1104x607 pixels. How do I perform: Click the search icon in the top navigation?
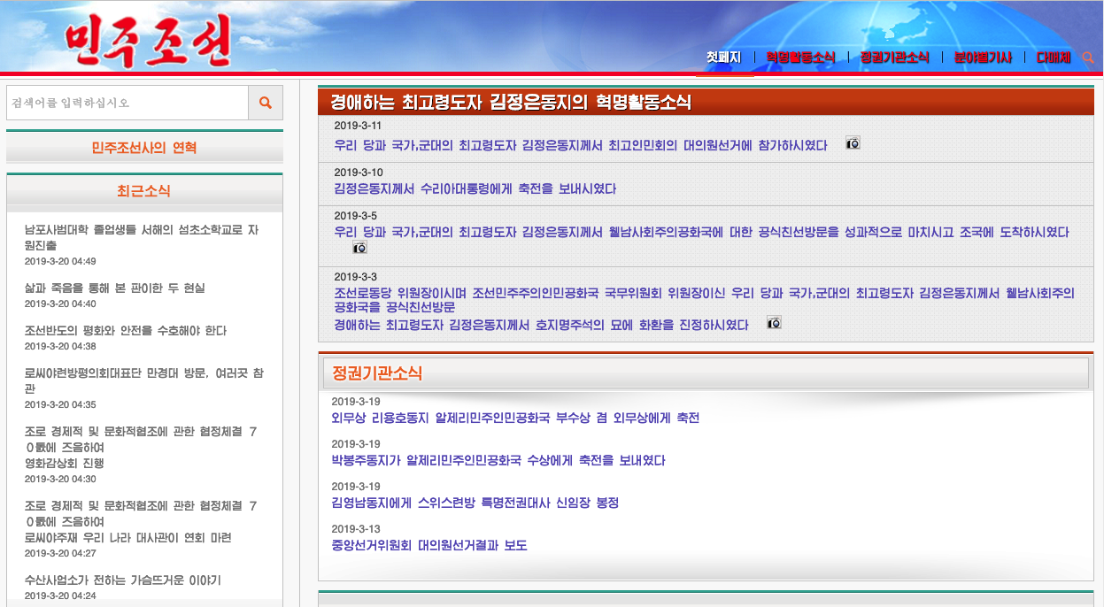[x=1088, y=58]
